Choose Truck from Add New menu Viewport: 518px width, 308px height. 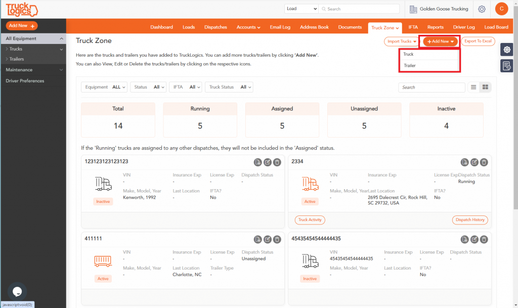(429, 54)
